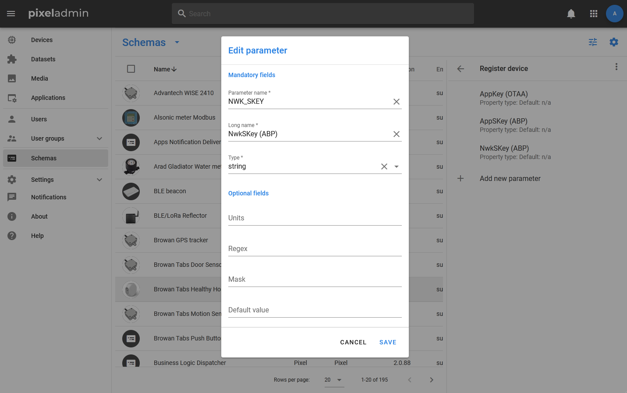
Task: Click the plus icon to add parameter
Action: (x=461, y=178)
